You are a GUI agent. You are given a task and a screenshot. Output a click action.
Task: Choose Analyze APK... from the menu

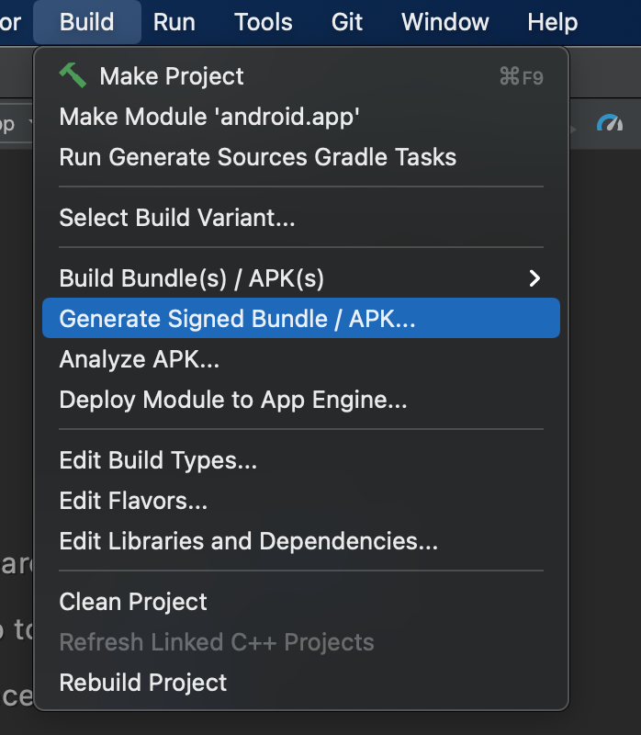click(140, 359)
